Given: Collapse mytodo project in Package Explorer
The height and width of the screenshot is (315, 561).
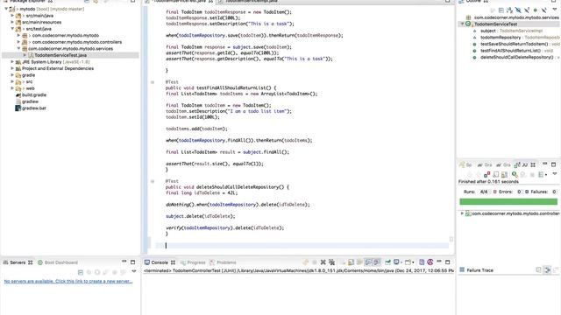Looking at the screenshot, I should pos(6,9).
